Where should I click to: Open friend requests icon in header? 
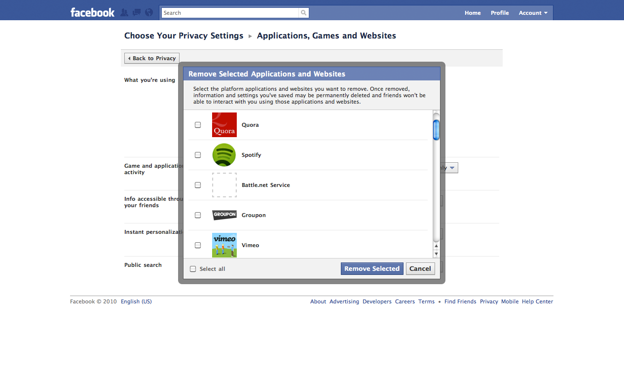click(124, 12)
